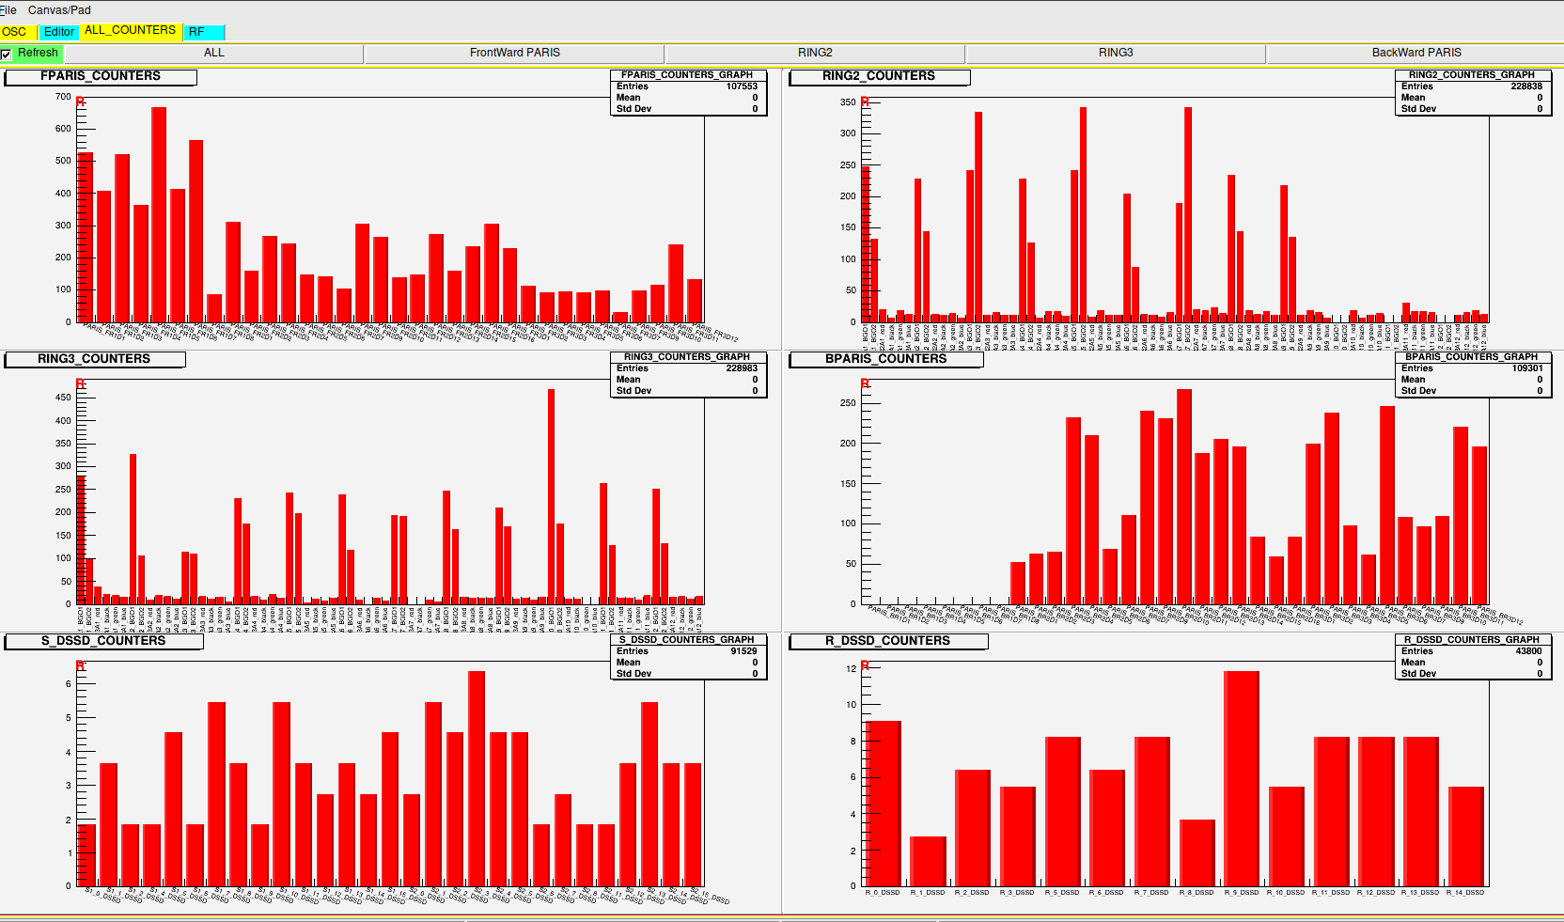Switch to the Editor tab
This screenshot has height=922, width=1564.
coord(58,32)
